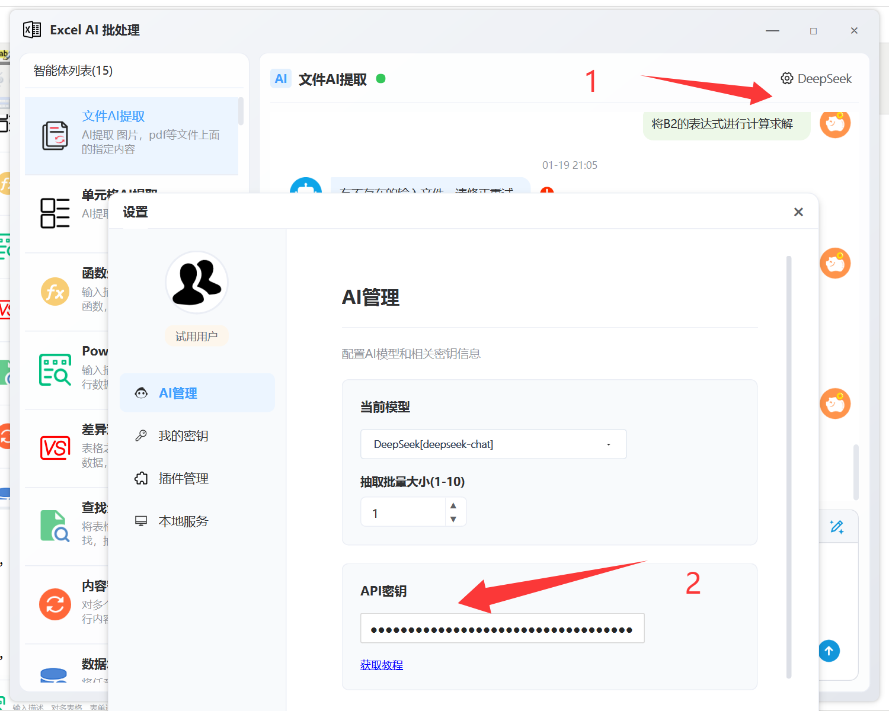Screen dimensions: 889x711
Task: Click the 将B2的表达式进行计算求解 message bubble
Action: (727, 124)
